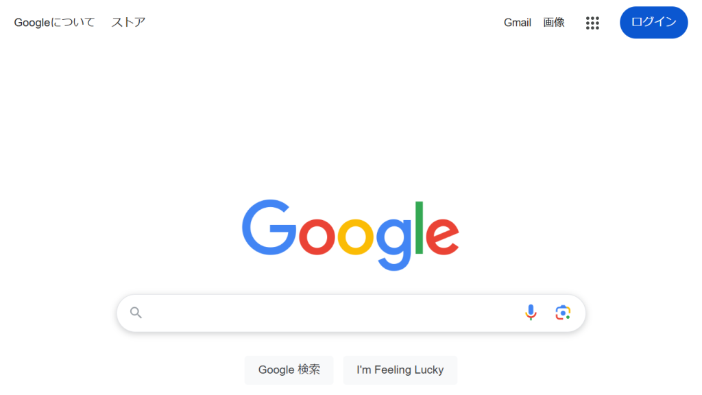Click the Google 検索 button
The height and width of the screenshot is (395, 702).
[289, 370]
